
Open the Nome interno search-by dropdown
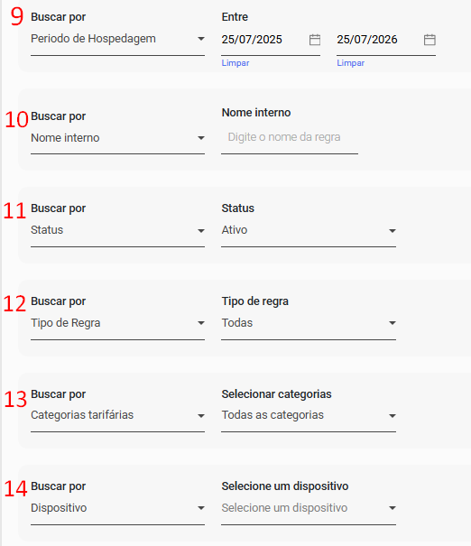pyautogui.click(x=117, y=138)
